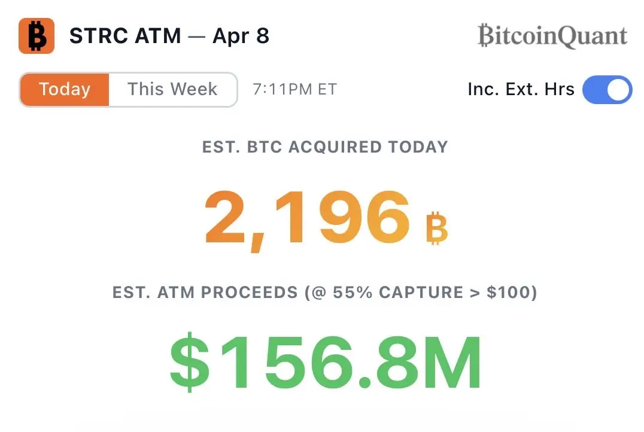Viewport: 644px width, 432px height.
Task: Click the STRC ATM title text
Action: coord(125,36)
